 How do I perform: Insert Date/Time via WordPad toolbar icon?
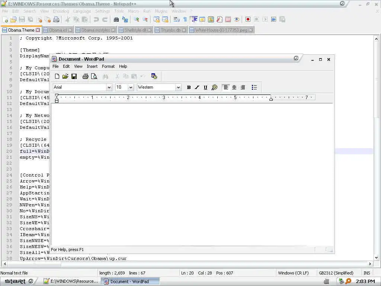(x=154, y=76)
